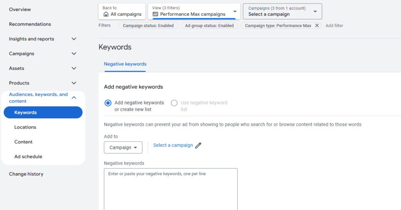401x210 pixels.
Task: Click Add filter
Action: pyautogui.click(x=334, y=25)
